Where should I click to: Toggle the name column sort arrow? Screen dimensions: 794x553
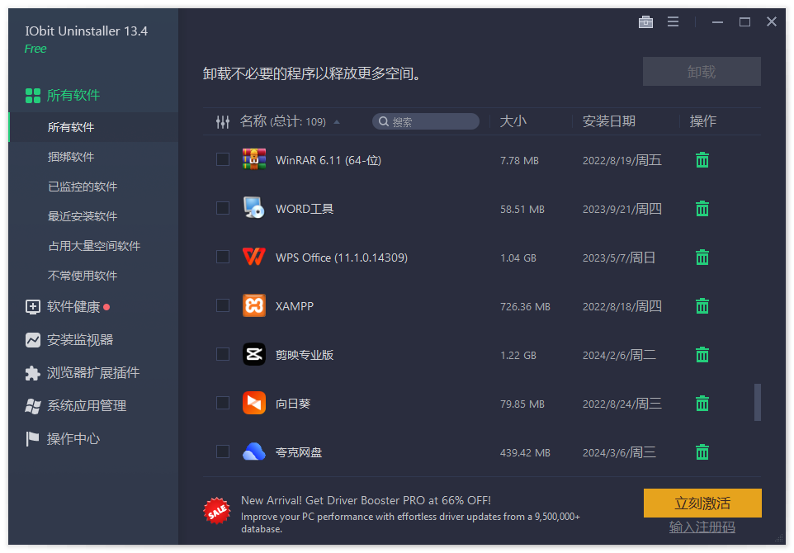[x=337, y=122]
